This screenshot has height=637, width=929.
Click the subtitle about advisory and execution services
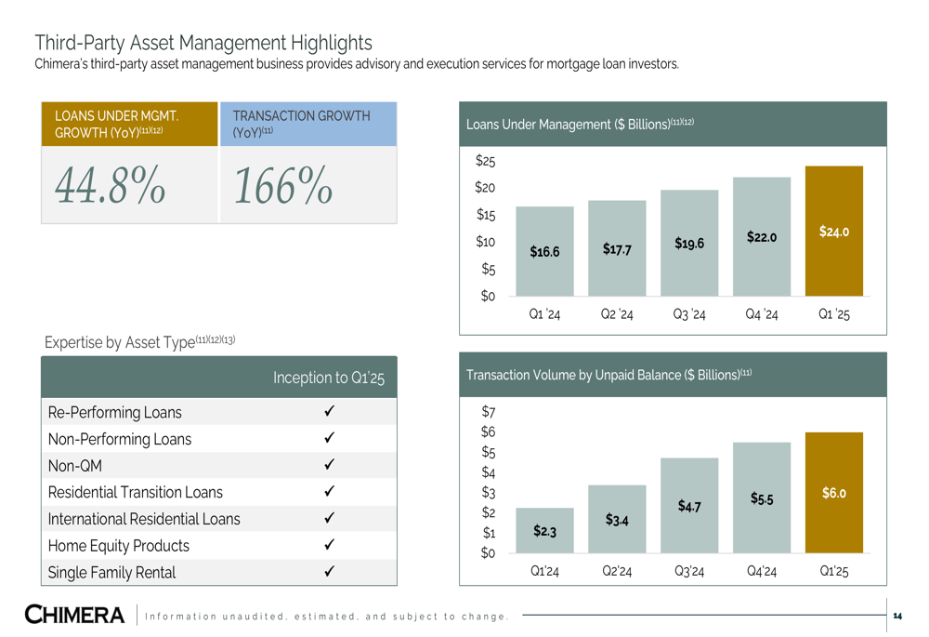click(x=357, y=64)
